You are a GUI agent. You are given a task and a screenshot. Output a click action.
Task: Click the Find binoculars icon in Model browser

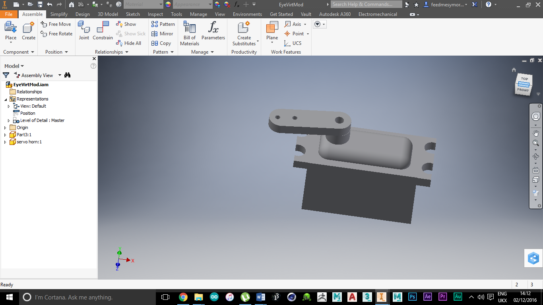point(68,75)
